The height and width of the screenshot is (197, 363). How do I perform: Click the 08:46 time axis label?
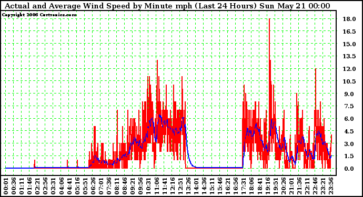pyautogui.click(x=125, y=186)
